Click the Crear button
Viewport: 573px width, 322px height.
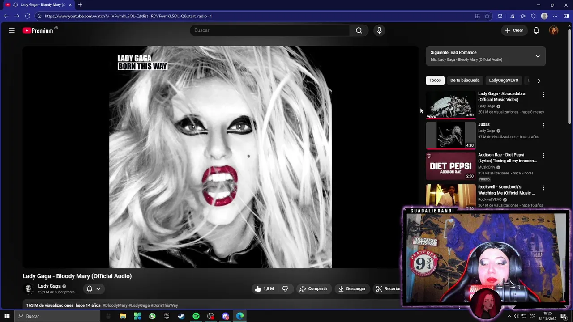click(x=514, y=30)
